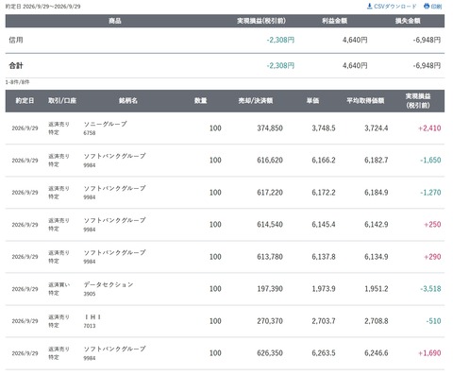Click the +1,690 profit value
The height and width of the screenshot is (375, 453).
pyautogui.click(x=429, y=353)
